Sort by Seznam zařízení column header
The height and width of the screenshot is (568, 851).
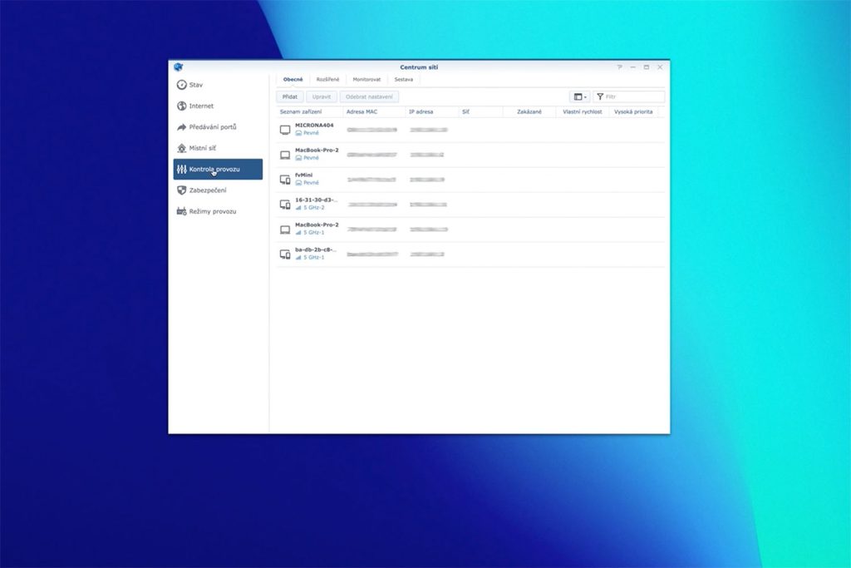coord(309,112)
